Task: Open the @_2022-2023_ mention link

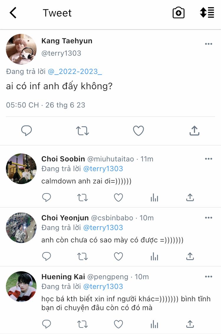Action: tap(75, 72)
